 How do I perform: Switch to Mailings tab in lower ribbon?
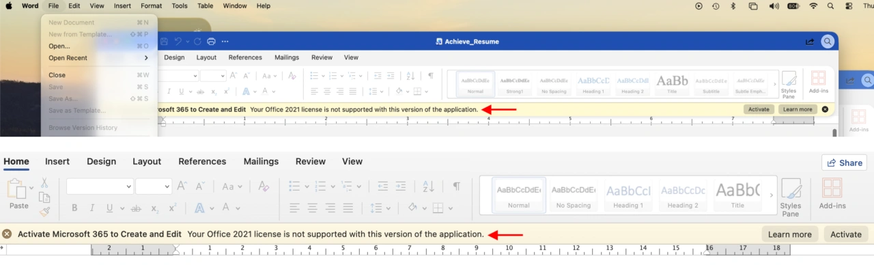(x=261, y=162)
